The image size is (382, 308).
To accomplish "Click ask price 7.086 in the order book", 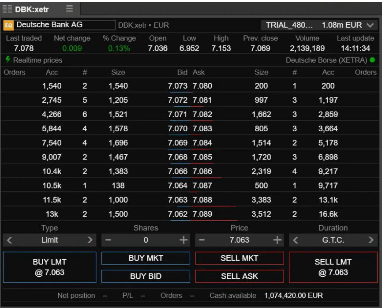I will 202,171.
